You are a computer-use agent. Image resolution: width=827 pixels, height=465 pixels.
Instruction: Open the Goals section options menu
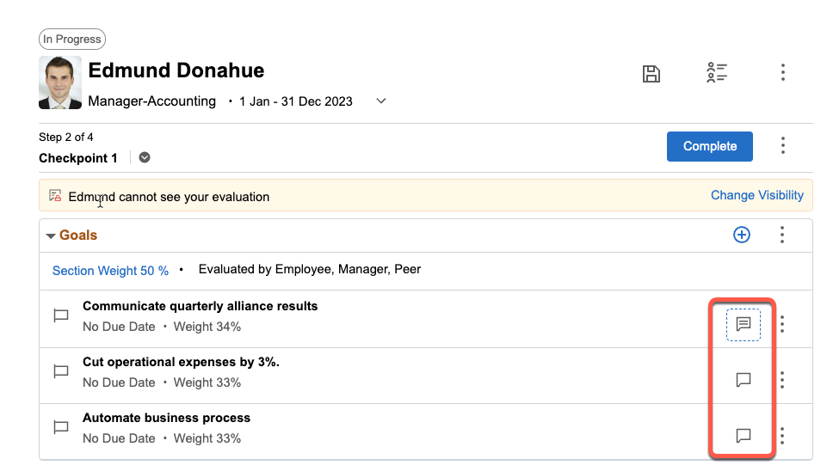[x=782, y=235]
